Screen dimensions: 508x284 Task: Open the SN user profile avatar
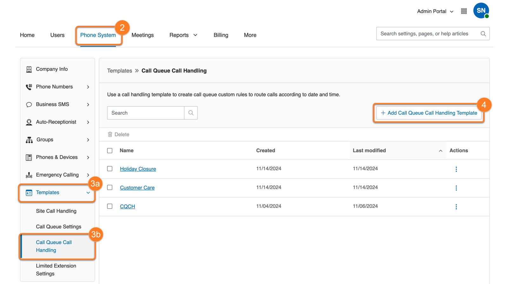point(481,11)
